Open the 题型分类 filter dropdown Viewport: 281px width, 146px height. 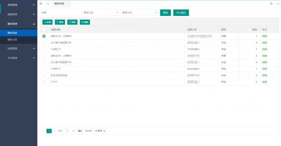pyautogui.click(x=139, y=13)
